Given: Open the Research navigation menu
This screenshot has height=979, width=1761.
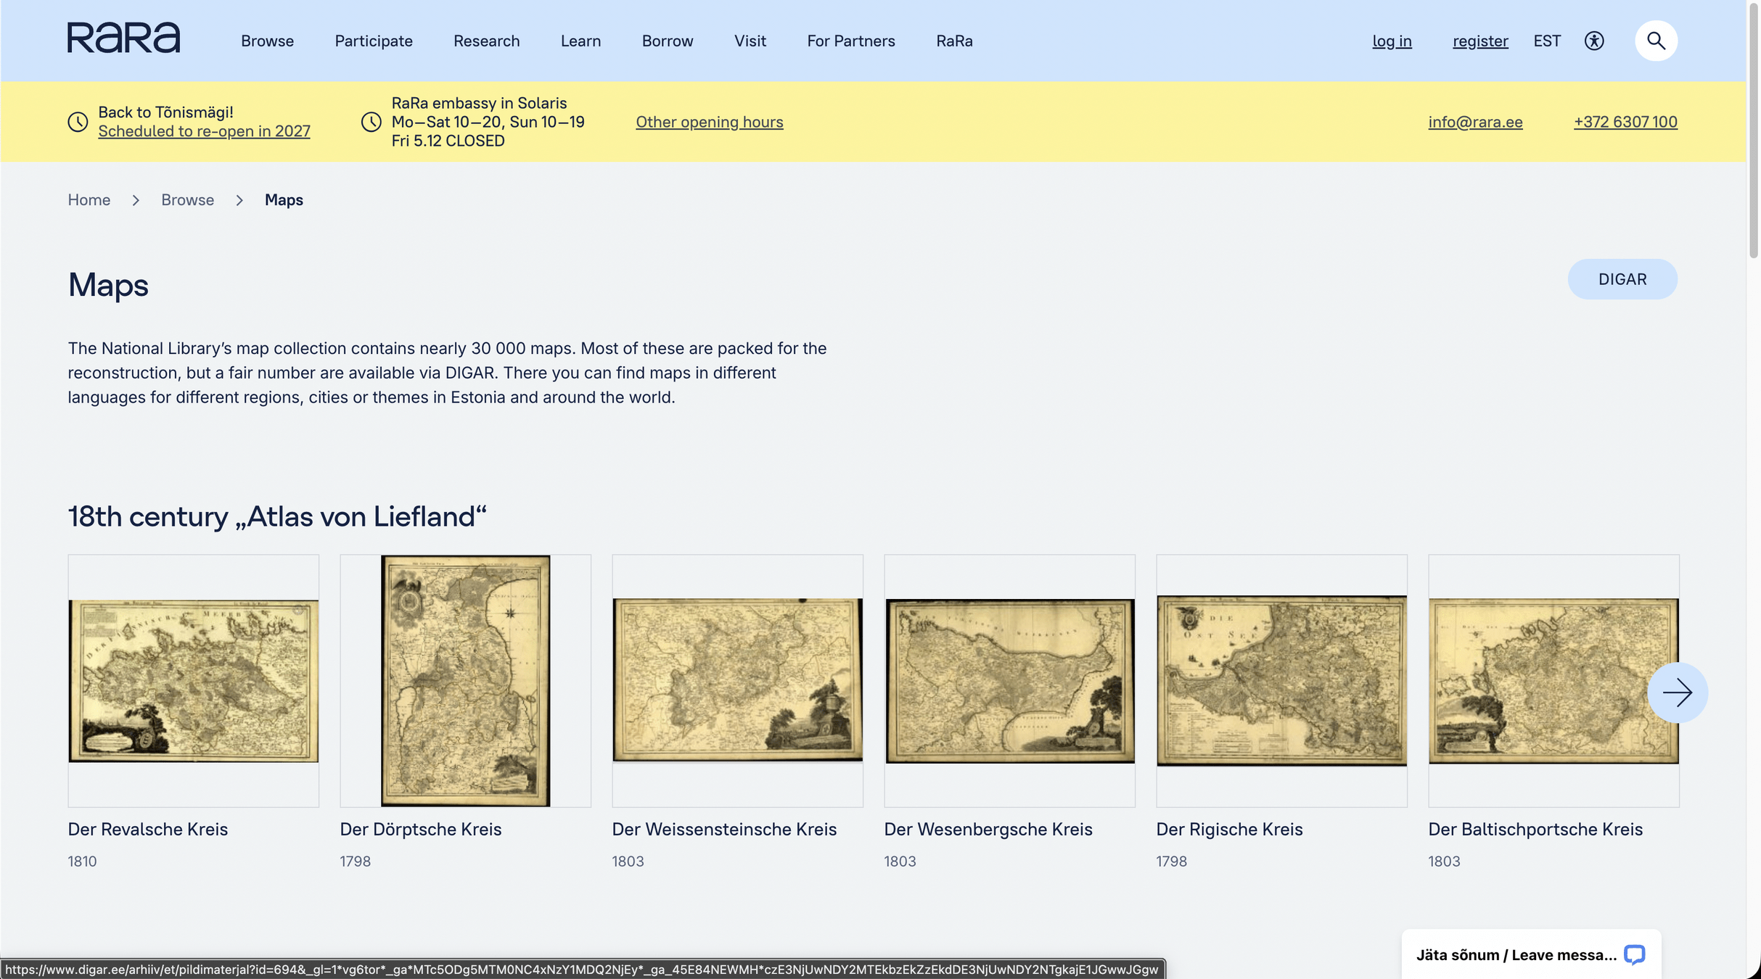Looking at the screenshot, I should point(486,41).
